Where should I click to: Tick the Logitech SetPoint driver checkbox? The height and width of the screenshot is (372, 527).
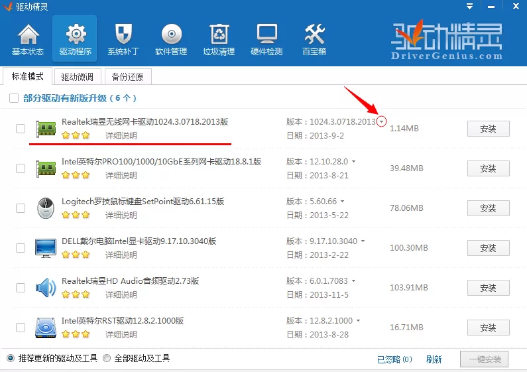(21, 208)
